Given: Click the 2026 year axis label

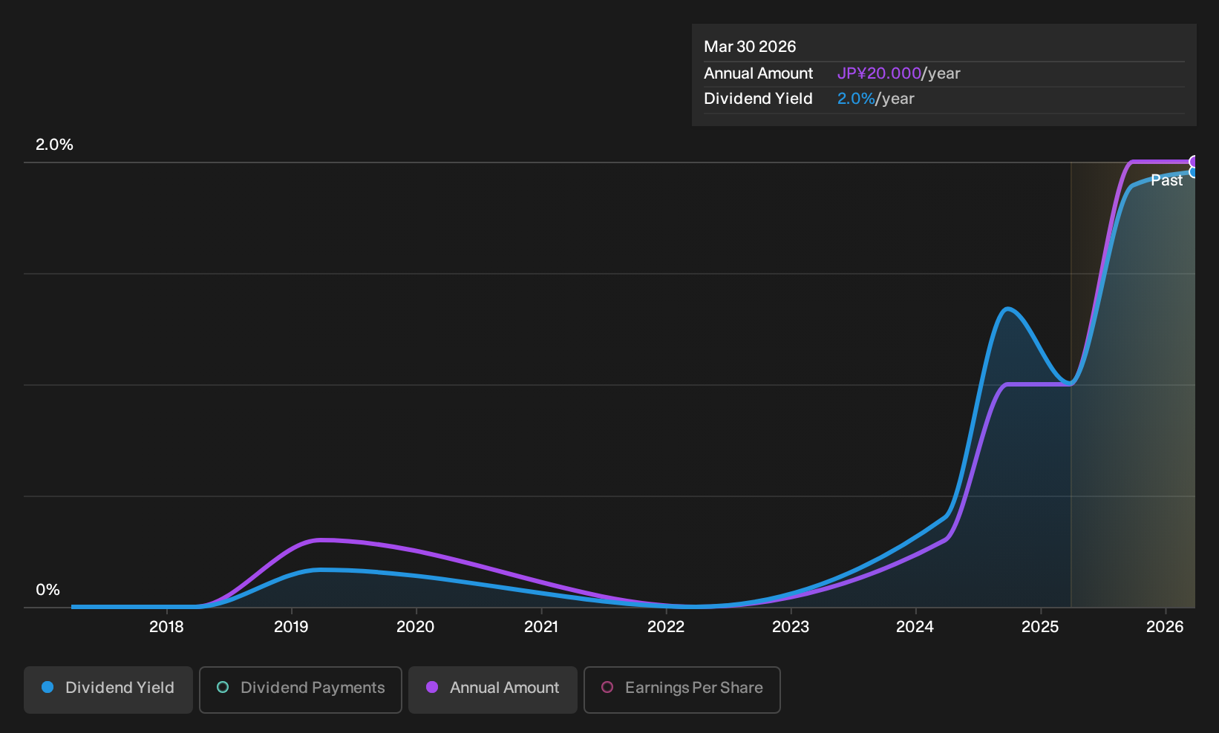Looking at the screenshot, I should (x=1165, y=627).
